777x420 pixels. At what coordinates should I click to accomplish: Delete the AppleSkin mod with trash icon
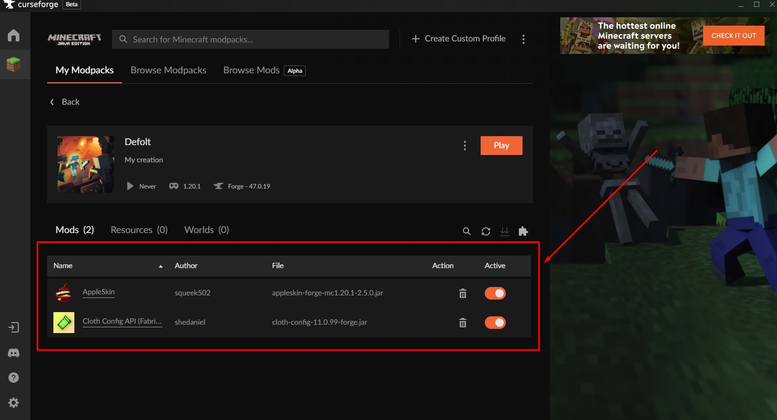(x=463, y=293)
